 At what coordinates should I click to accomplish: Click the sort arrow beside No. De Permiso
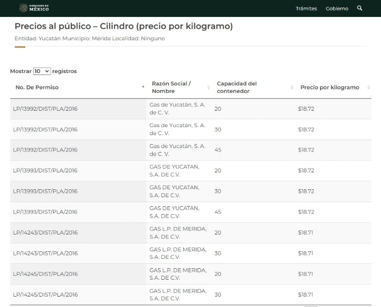pos(143,86)
